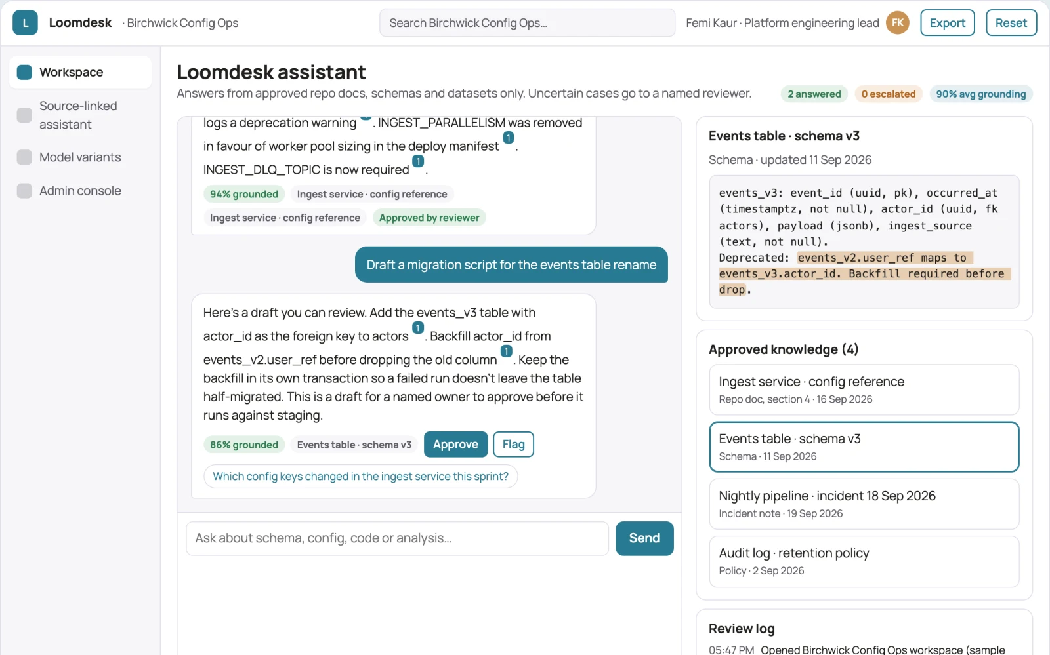Viewport: 1050px width, 655px height.
Task: Approve the migration script draft
Action: tap(455, 445)
